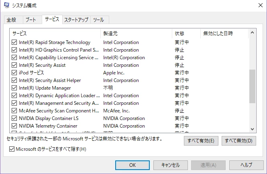The width and height of the screenshot is (267, 174).
Task: Select the McAfee, Inc. manufacturer cell
Action: coord(116,111)
